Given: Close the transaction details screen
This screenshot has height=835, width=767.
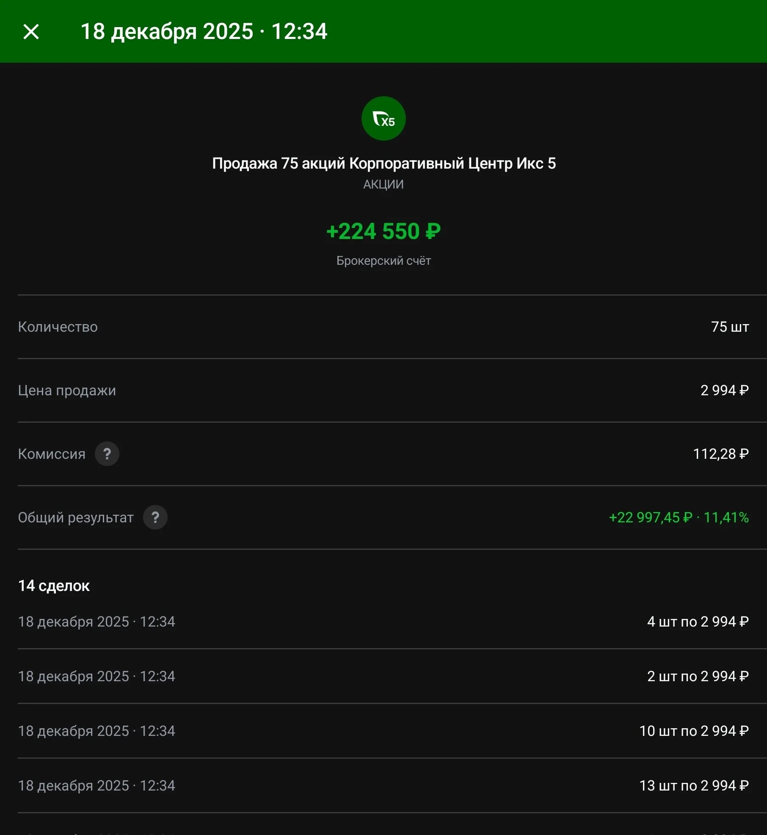Looking at the screenshot, I should pos(31,32).
